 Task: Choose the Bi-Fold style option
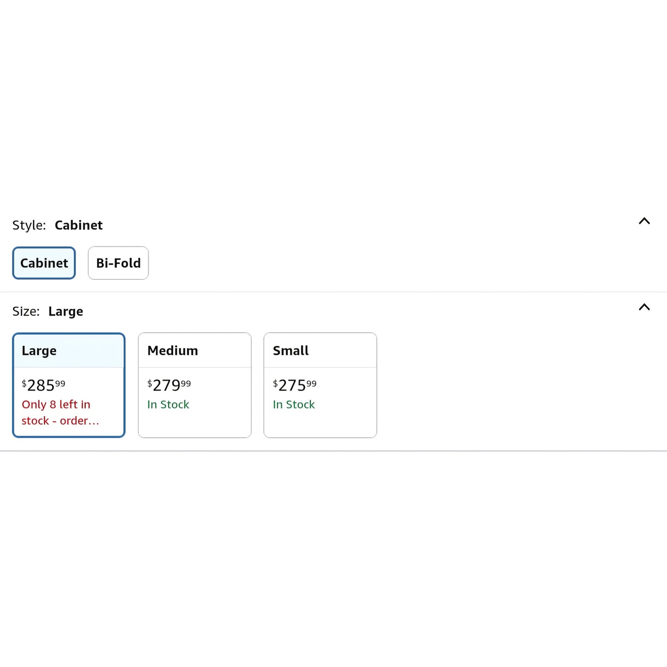pyautogui.click(x=118, y=263)
